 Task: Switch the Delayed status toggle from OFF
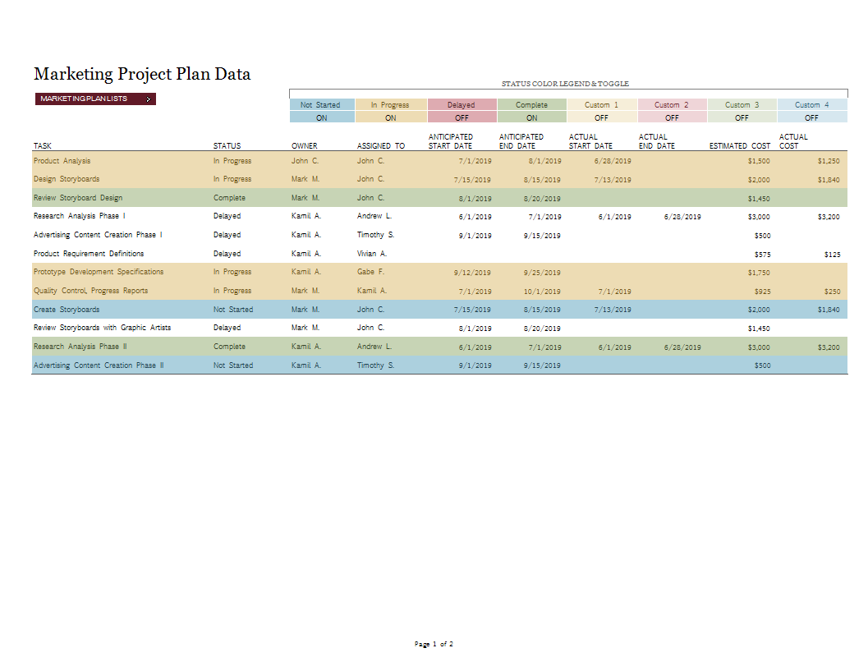click(461, 117)
